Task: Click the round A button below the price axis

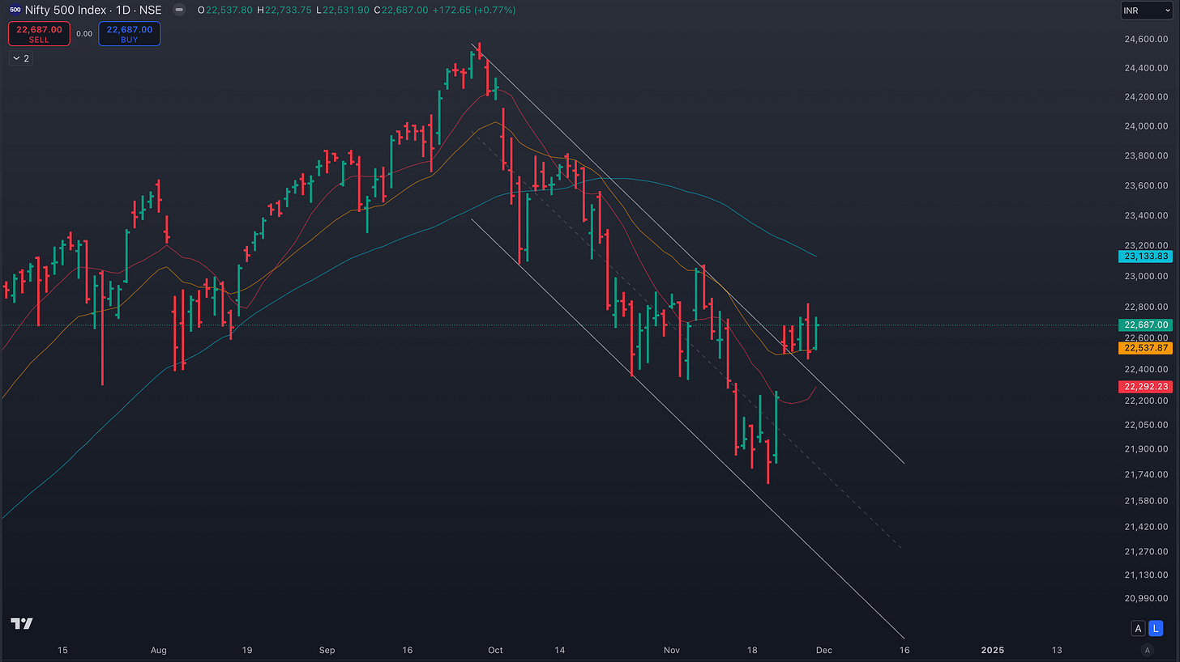Action: point(1146,650)
